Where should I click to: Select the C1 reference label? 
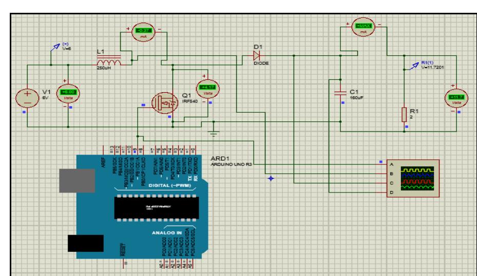tap(354, 92)
